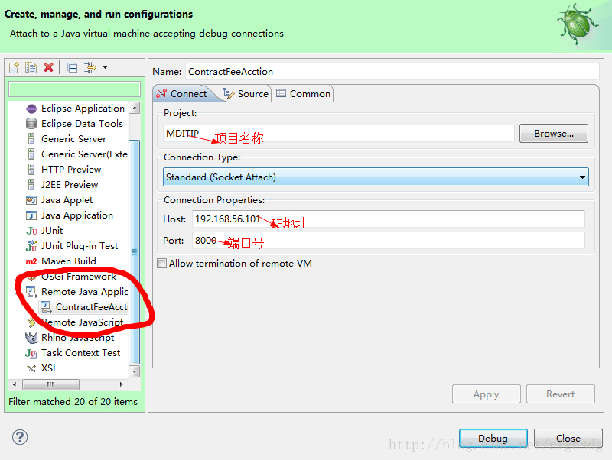Click the horizontal scrollbar thumb

(x=50, y=385)
